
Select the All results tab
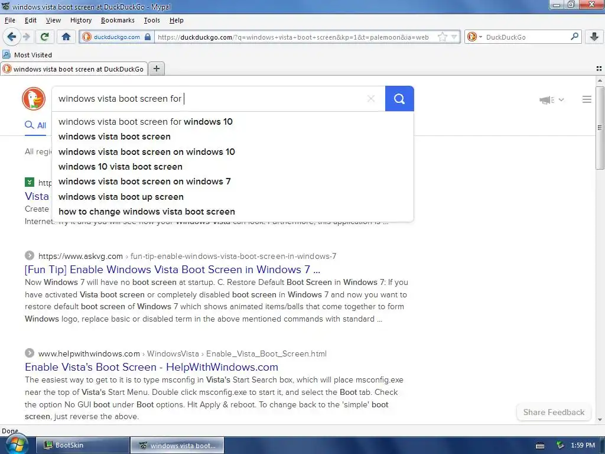(35, 125)
